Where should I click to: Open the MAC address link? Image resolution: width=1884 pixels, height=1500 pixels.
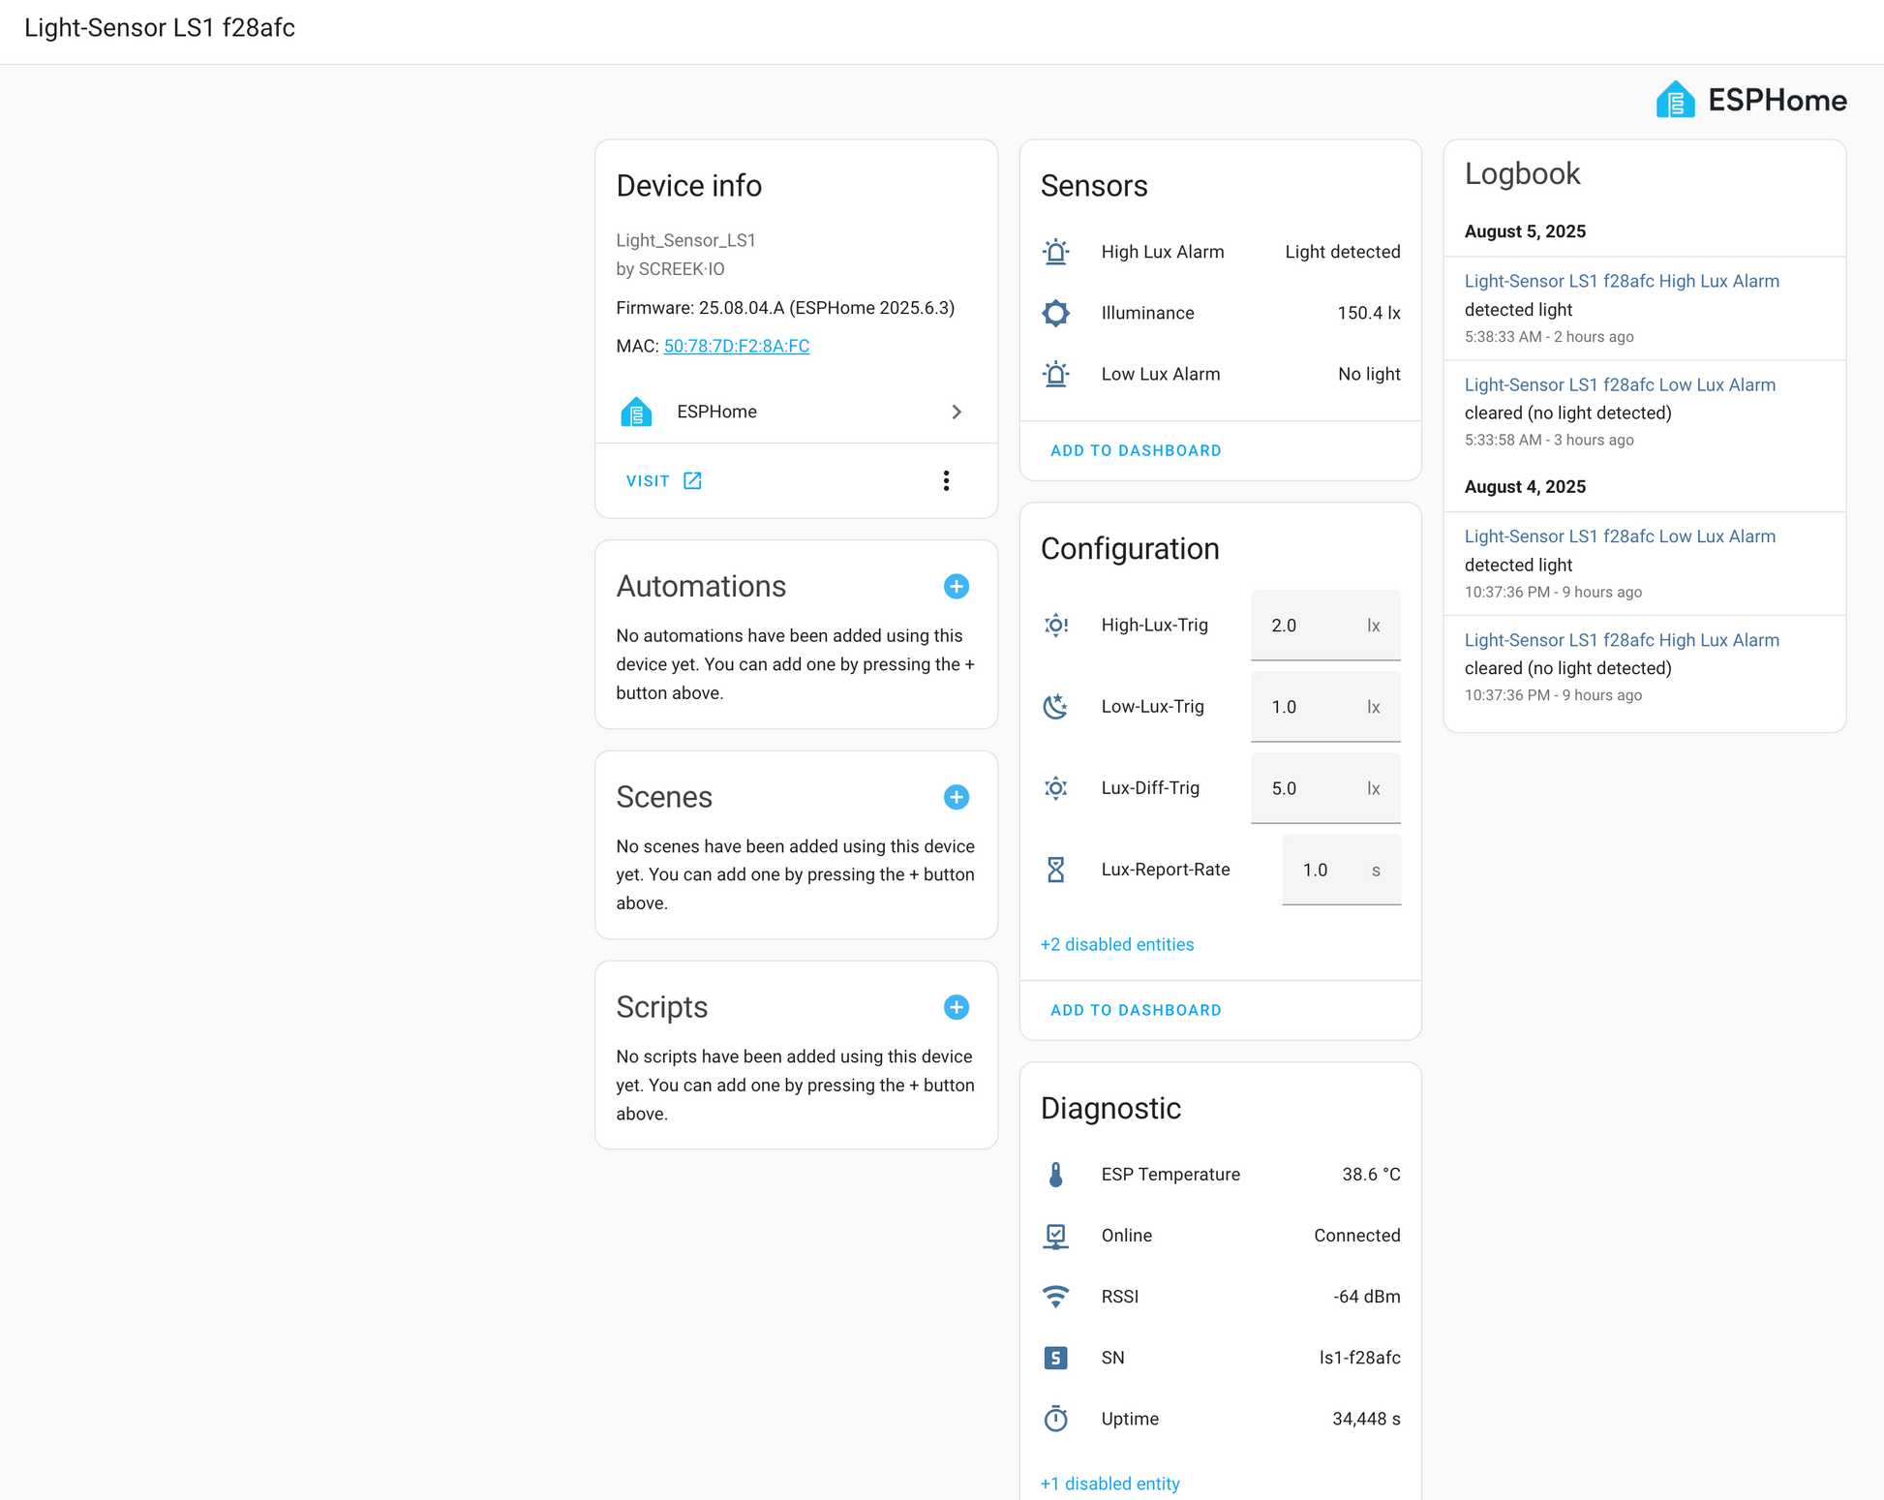(x=737, y=346)
